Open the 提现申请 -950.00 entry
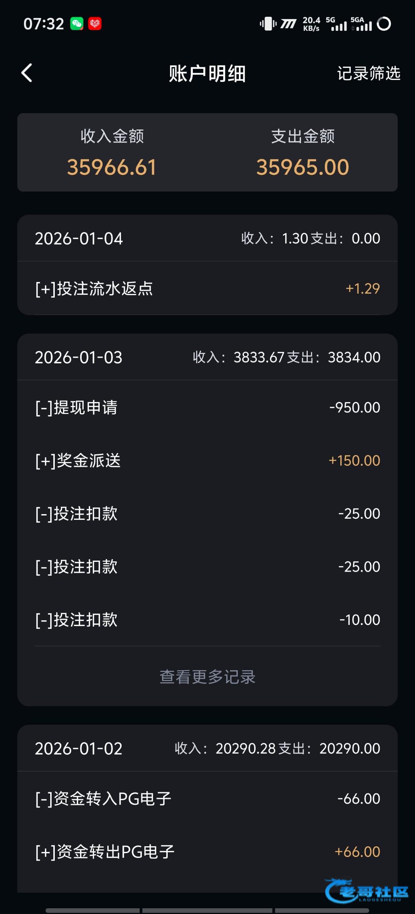Image resolution: width=415 pixels, height=914 pixels. point(207,407)
